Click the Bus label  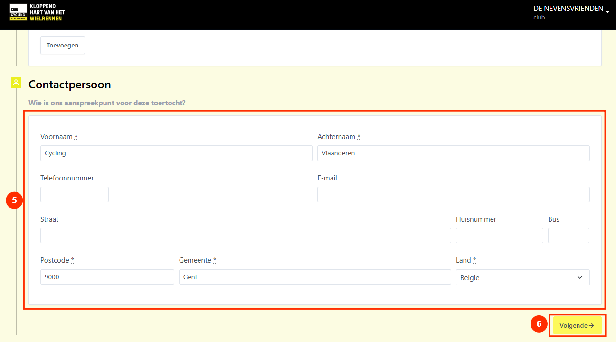[x=554, y=219]
